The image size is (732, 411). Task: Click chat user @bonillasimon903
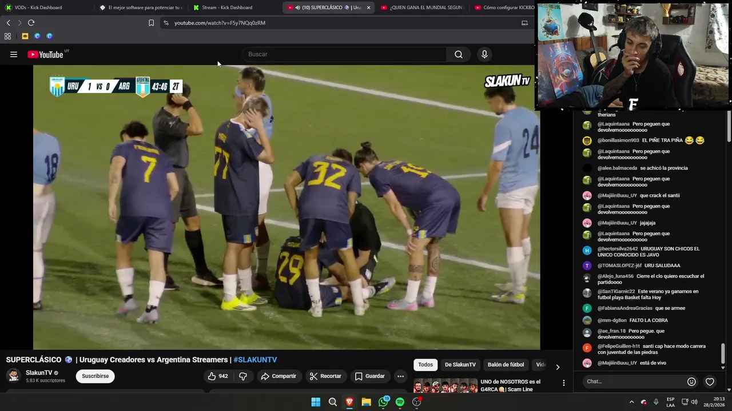618,140
